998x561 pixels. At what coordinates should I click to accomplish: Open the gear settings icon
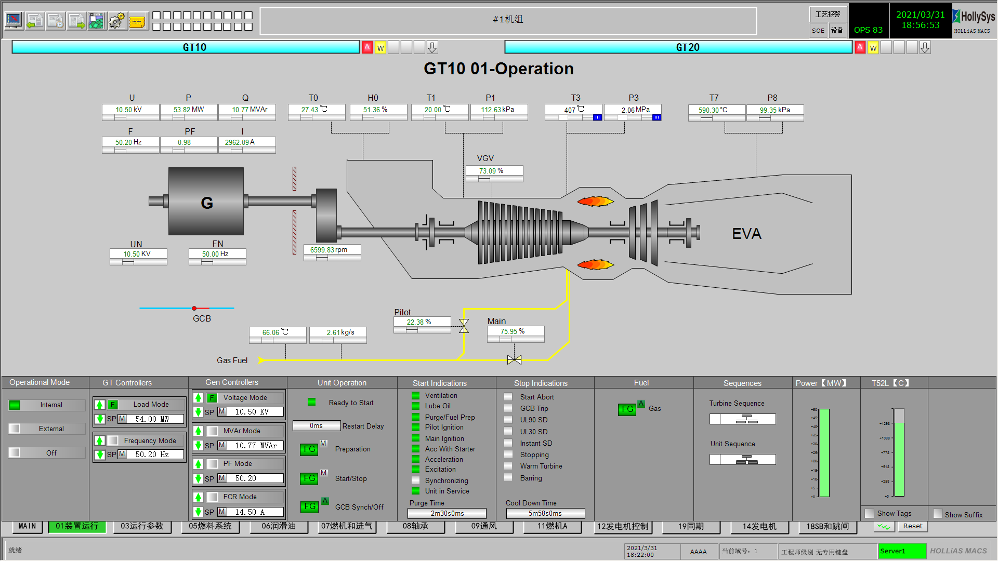(x=117, y=21)
